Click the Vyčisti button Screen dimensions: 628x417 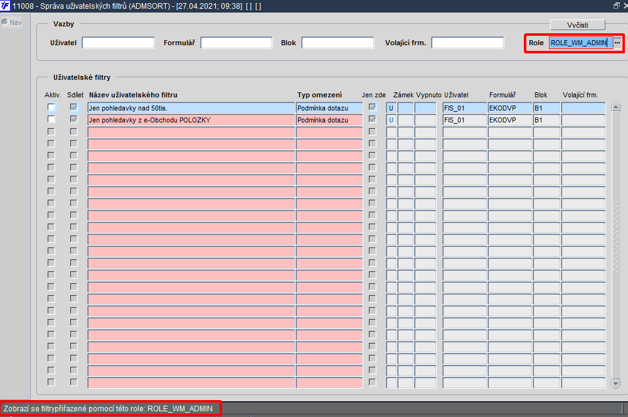click(x=578, y=25)
